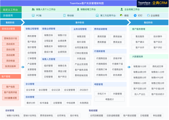Select the 决议执行 box
Viewport: 169px width, 120px height.
pyautogui.click(x=84, y=90)
